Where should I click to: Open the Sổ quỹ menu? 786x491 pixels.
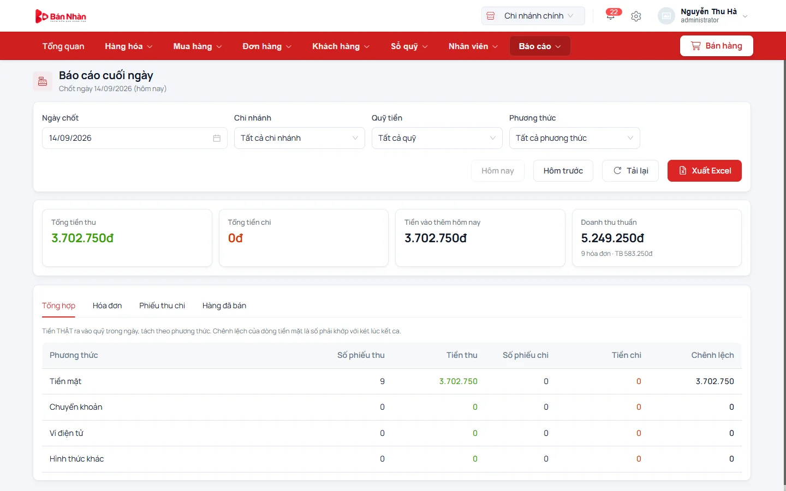point(409,46)
